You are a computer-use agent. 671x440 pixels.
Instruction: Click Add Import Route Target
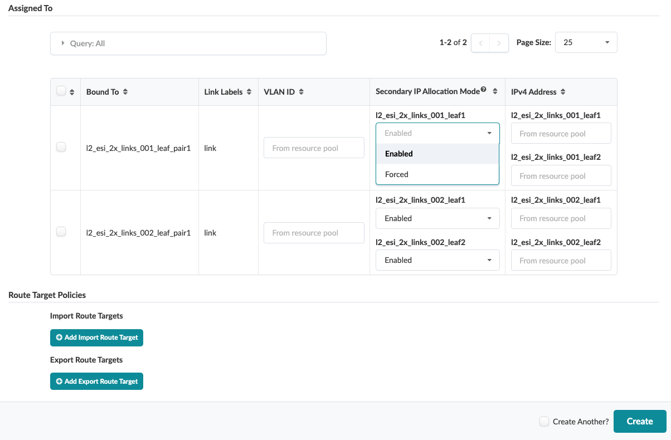click(96, 338)
